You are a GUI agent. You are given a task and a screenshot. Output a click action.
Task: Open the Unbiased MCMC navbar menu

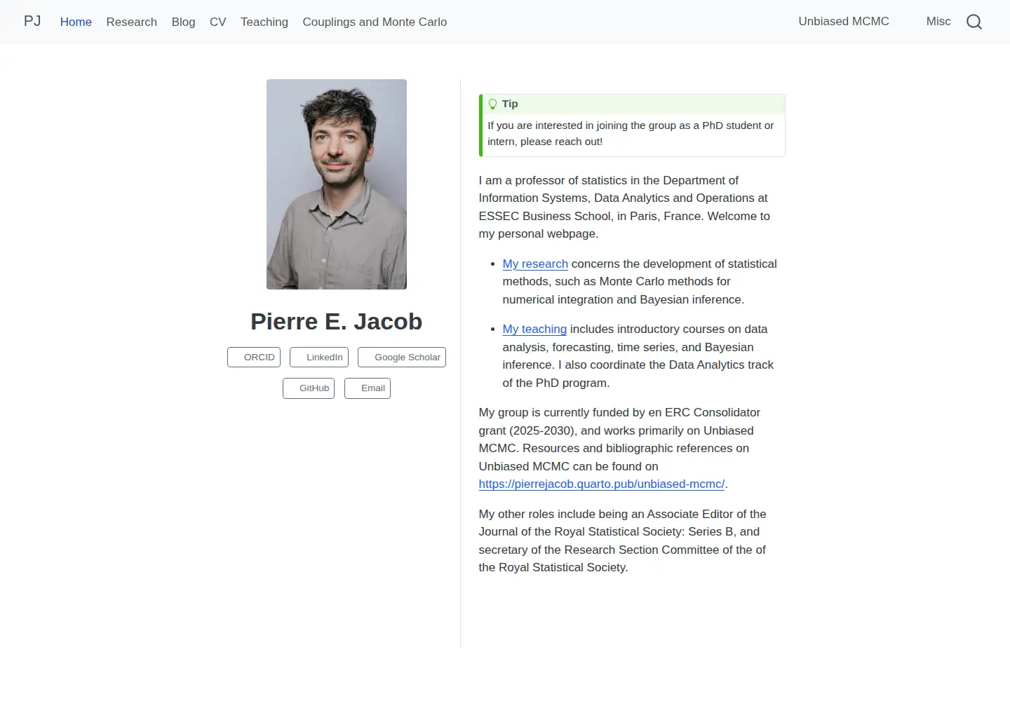844,21
